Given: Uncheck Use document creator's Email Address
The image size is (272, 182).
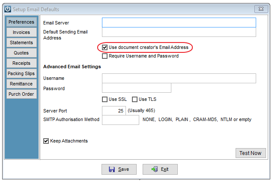Looking at the screenshot, I should coord(105,48).
